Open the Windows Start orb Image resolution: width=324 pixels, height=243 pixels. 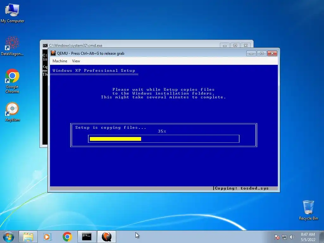[x=9, y=237]
